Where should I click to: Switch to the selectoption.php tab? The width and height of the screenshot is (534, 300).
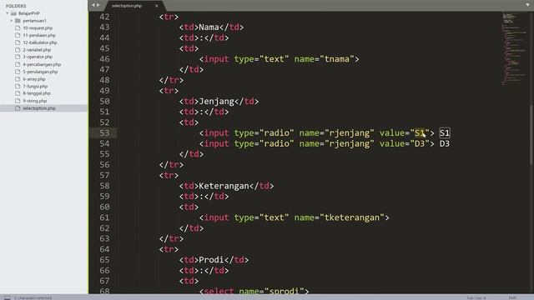[x=127, y=6]
